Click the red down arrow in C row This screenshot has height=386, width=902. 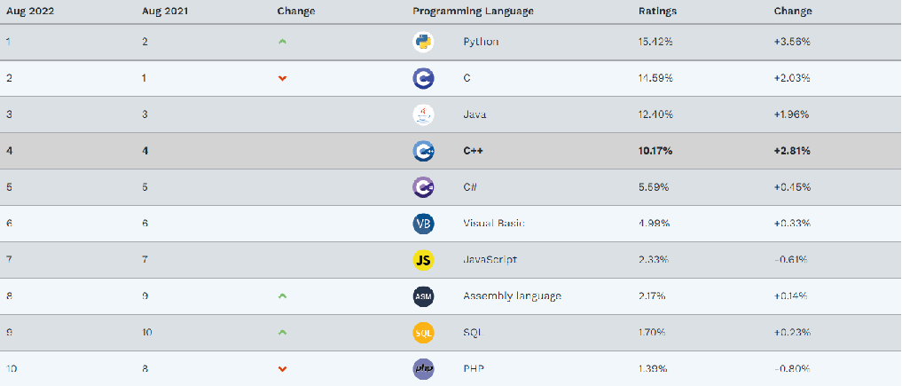pos(282,78)
